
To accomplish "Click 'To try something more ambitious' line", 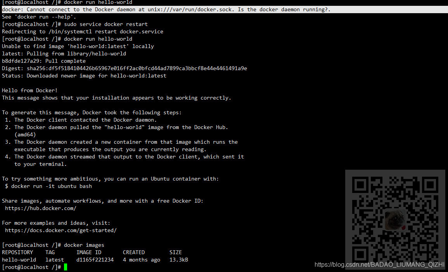I will click(x=110, y=179).
